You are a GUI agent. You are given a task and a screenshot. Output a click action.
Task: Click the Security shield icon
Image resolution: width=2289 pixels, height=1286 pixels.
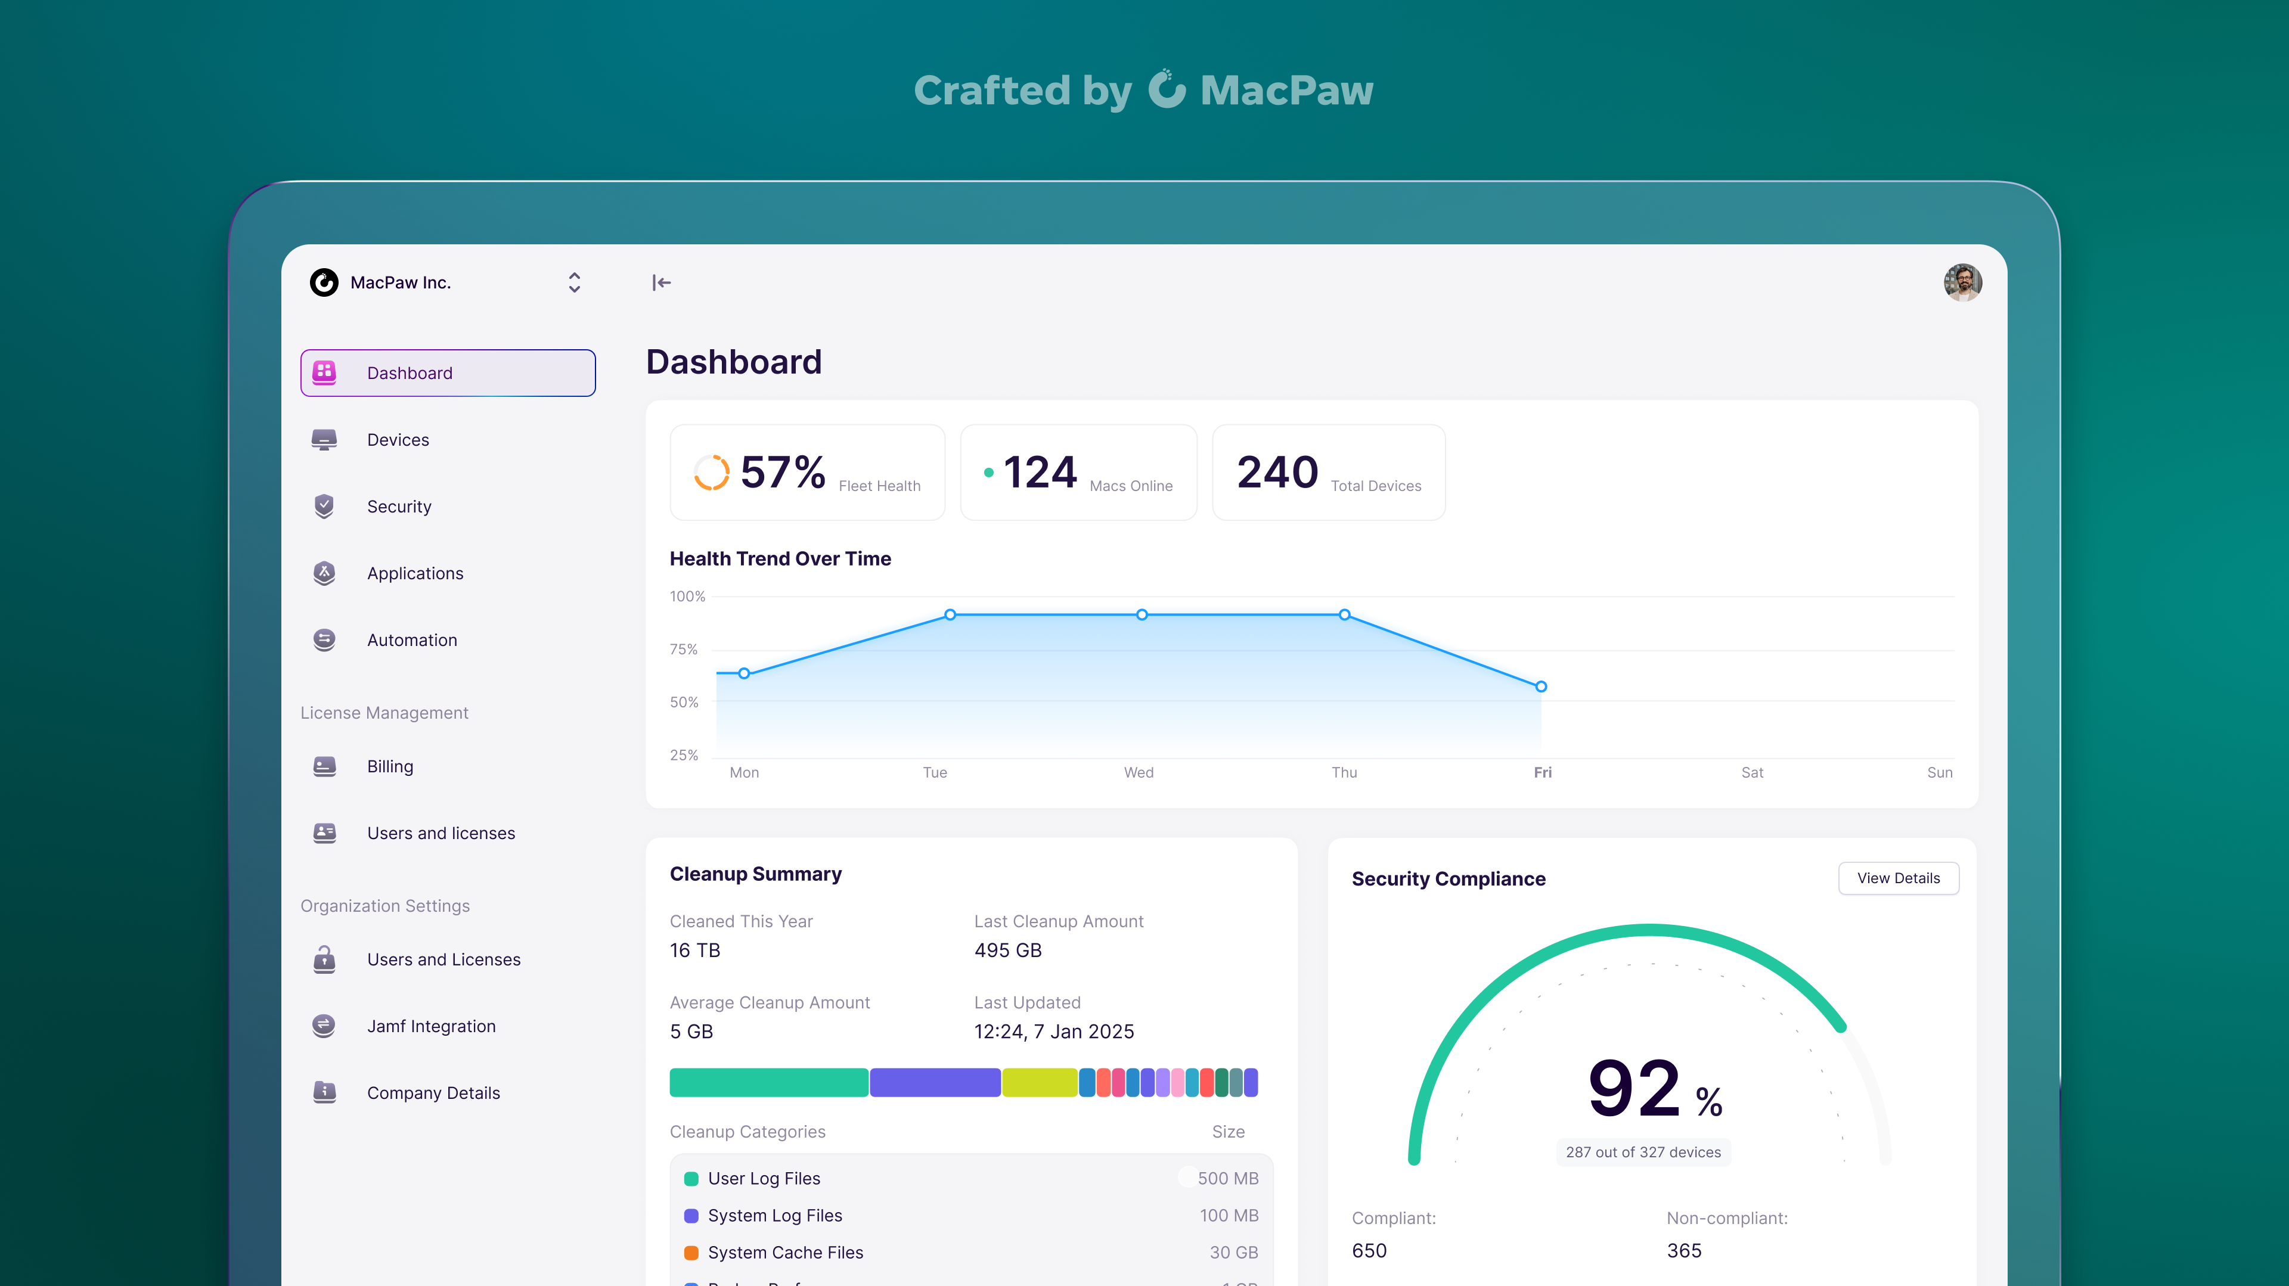[x=324, y=506]
